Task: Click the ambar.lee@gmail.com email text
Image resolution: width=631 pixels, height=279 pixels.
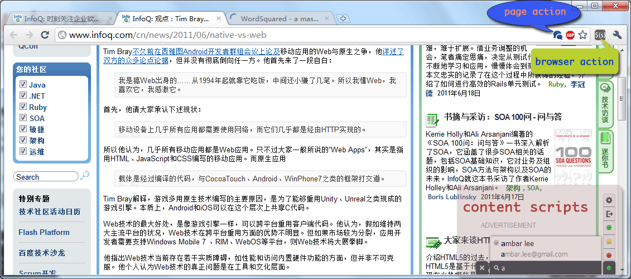Action: click(x=534, y=254)
